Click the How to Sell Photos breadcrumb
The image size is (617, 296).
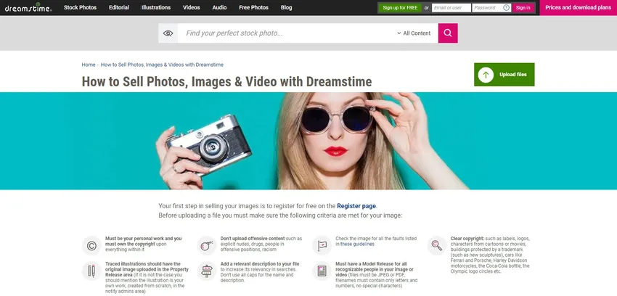(162, 65)
